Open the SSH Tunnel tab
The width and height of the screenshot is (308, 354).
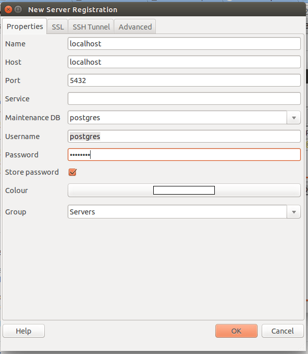coord(91,27)
